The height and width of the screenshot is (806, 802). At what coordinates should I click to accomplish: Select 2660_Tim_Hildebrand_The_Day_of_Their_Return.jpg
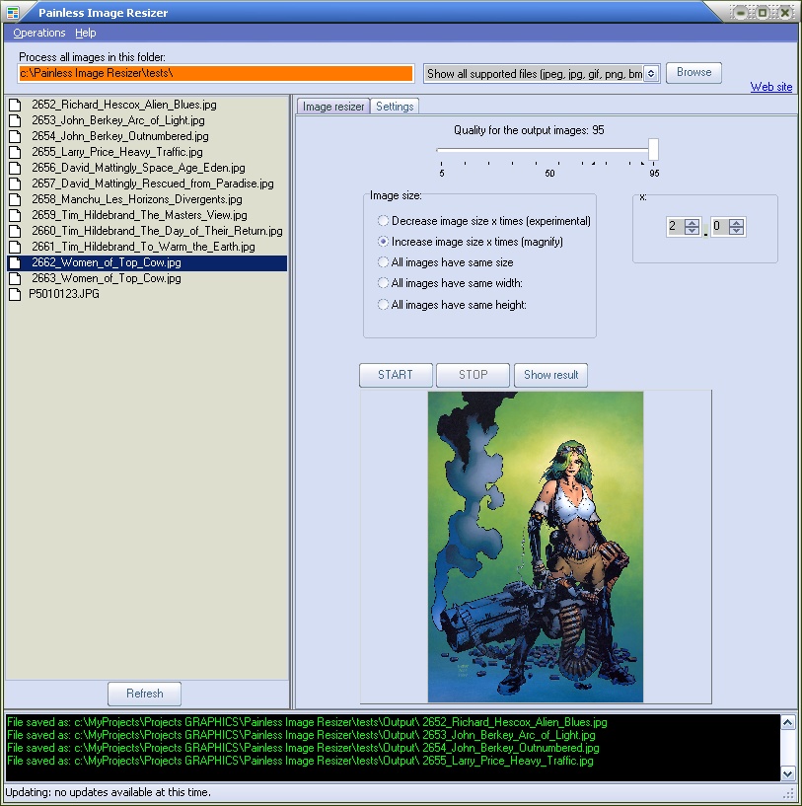pos(157,231)
